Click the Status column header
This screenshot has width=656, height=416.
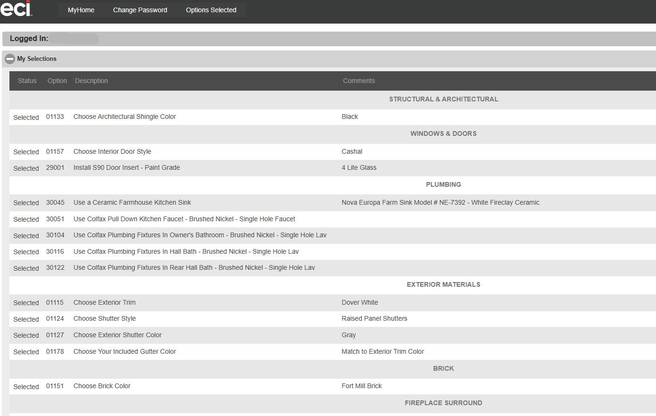tap(27, 81)
